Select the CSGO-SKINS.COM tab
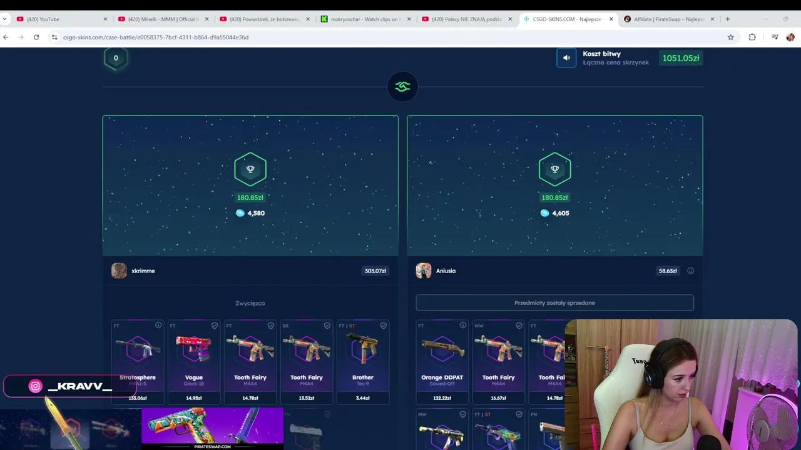The height and width of the screenshot is (450, 801). pyautogui.click(x=568, y=19)
